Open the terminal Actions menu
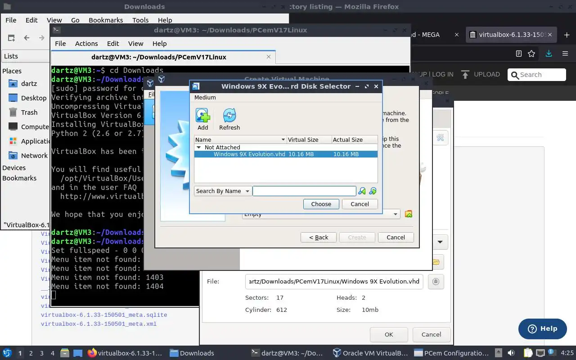Viewport: 576px width, 360px height. [x=86, y=44]
